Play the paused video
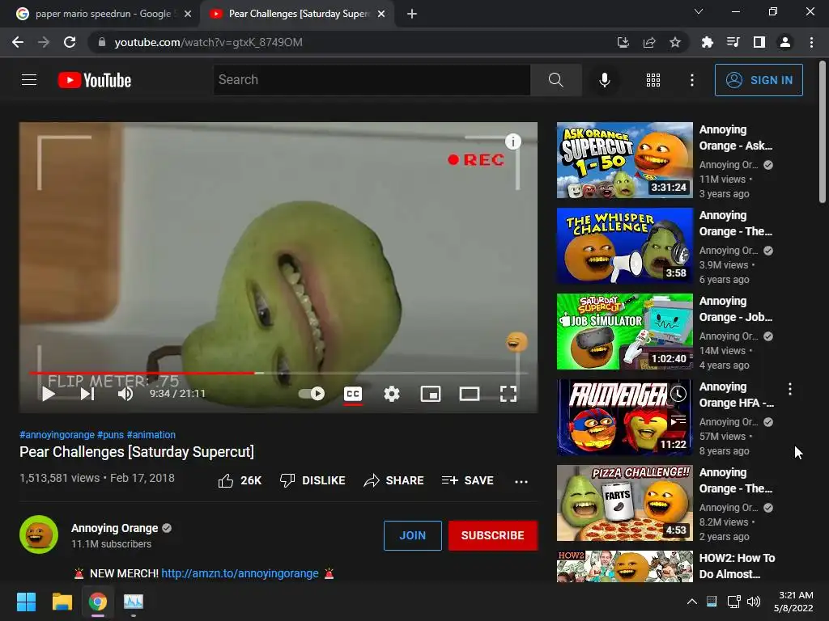Screen dimensions: 829x621 pos(49,394)
